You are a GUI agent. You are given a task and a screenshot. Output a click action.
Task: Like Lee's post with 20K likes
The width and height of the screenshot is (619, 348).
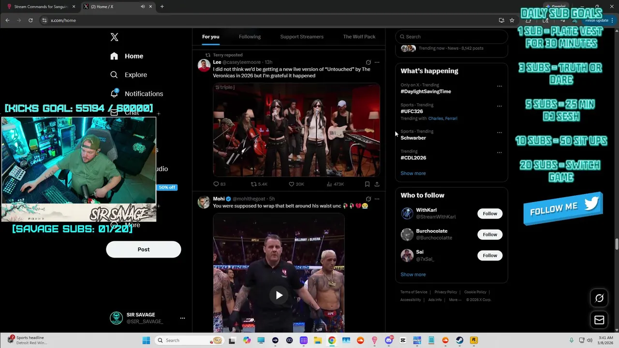click(296, 184)
